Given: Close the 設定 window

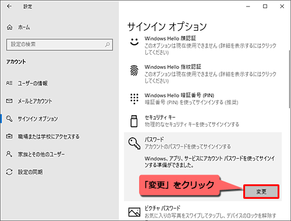Looking at the screenshot, I should (x=282, y=6).
